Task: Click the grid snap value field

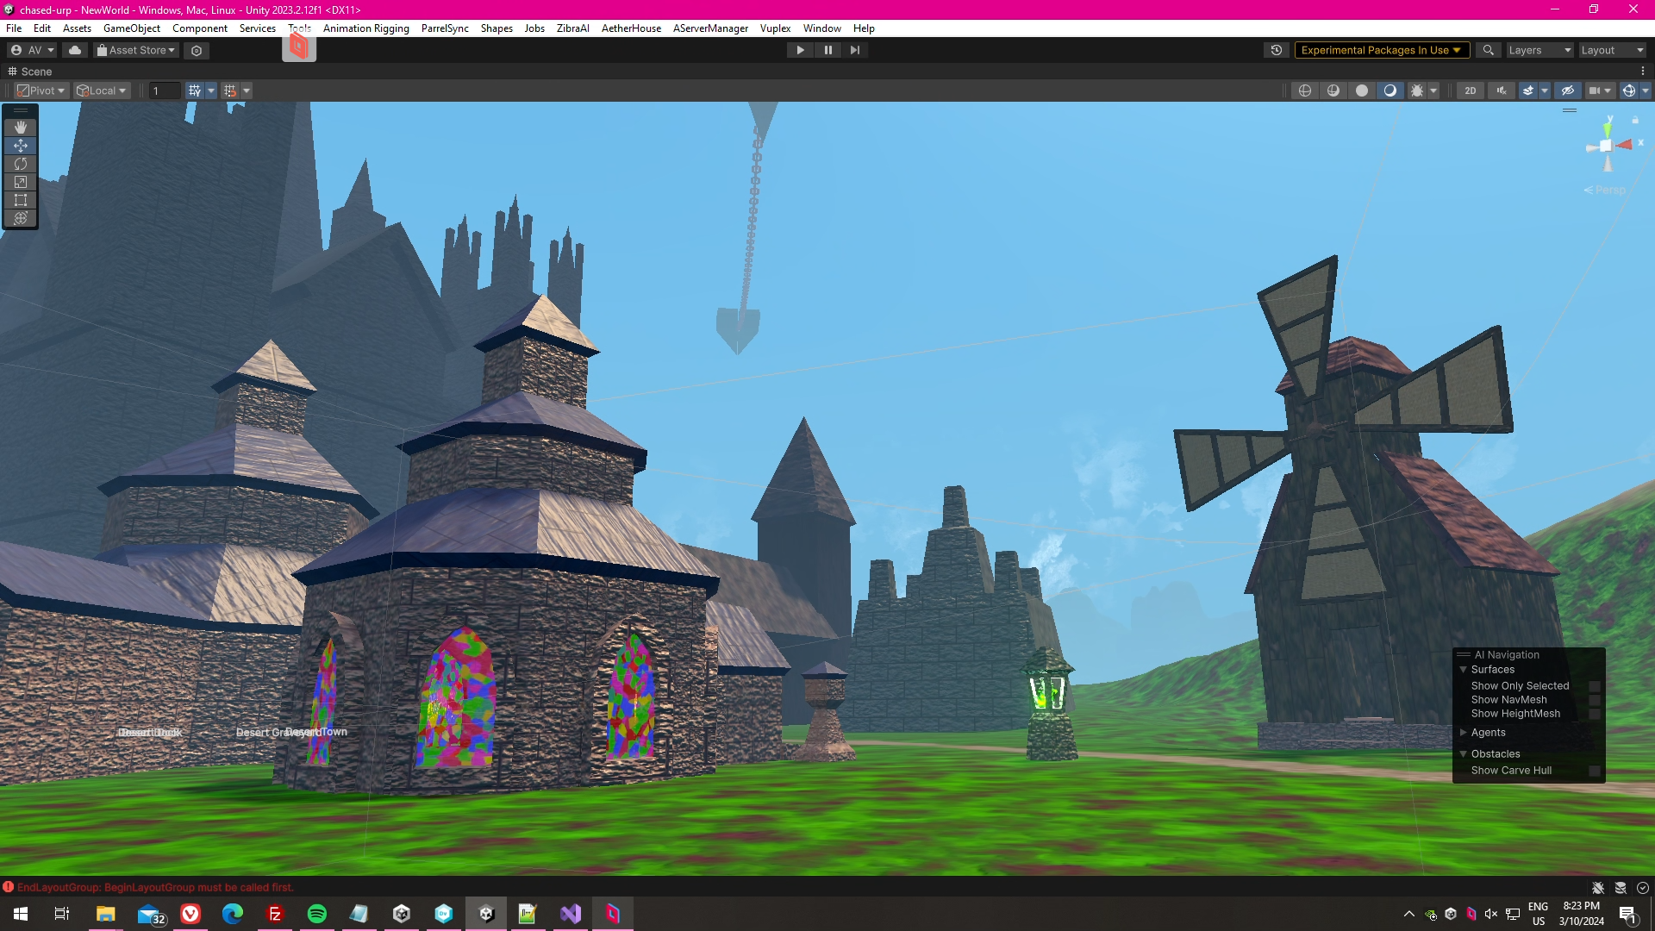Action: 164,91
